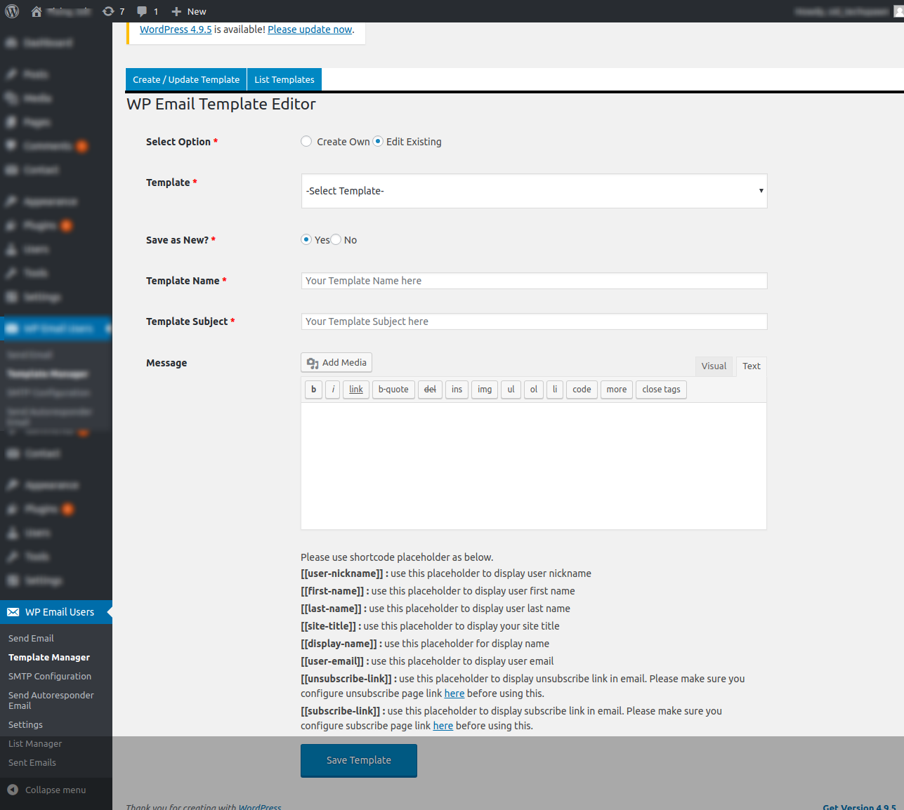The image size is (904, 810).
Task: Click the plus New button in admin bar
Action: click(189, 11)
